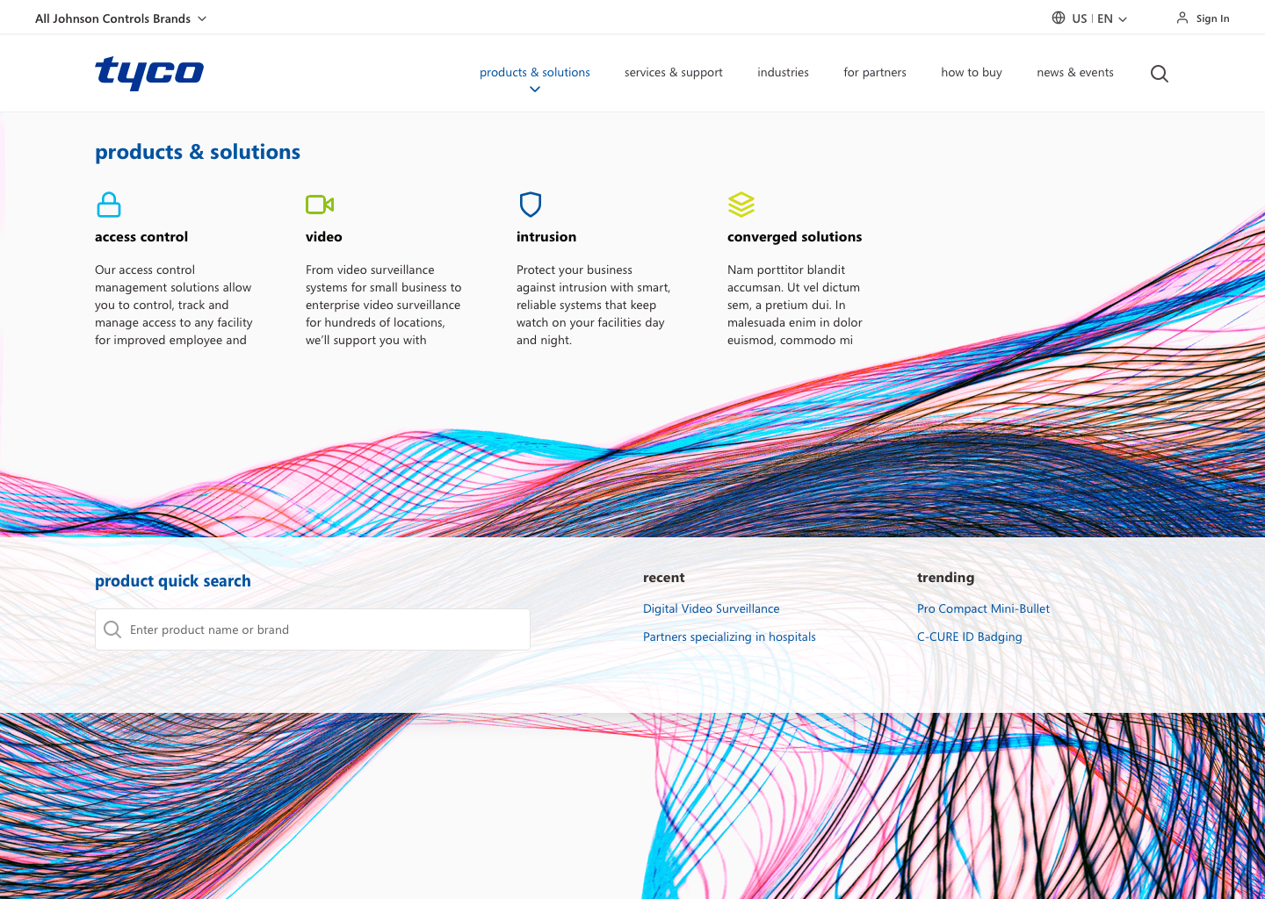Open the video heading link
Viewport: 1265px width, 899px height.
pos(324,237)
